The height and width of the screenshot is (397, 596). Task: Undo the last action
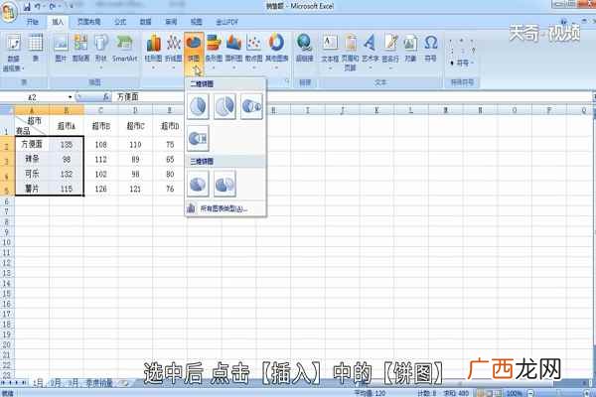coord(38,7)
